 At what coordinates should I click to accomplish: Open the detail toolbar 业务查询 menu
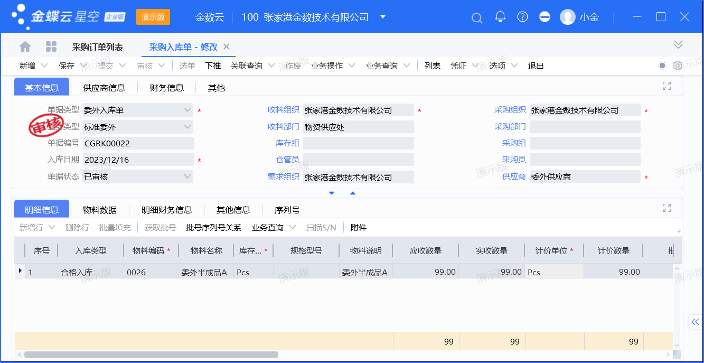pyautogui.click(x=274, y=227)
